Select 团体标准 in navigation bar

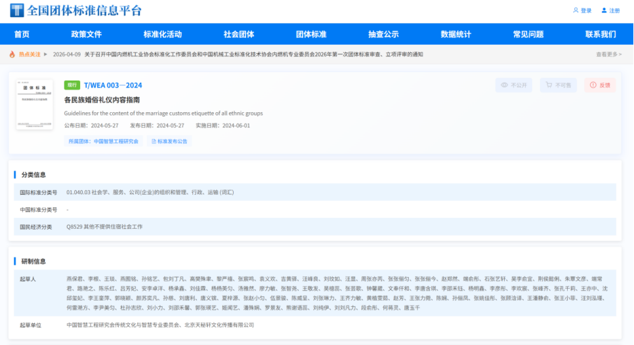(x=310, y=34)
